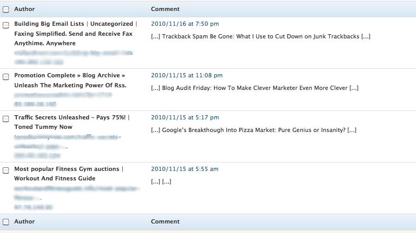Click the Trackback Spam Be Gone comment text
This screenshot has height=233, width=416.
tap(261, 36)
